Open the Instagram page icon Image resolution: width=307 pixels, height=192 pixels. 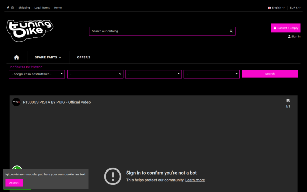coord(12,8)
